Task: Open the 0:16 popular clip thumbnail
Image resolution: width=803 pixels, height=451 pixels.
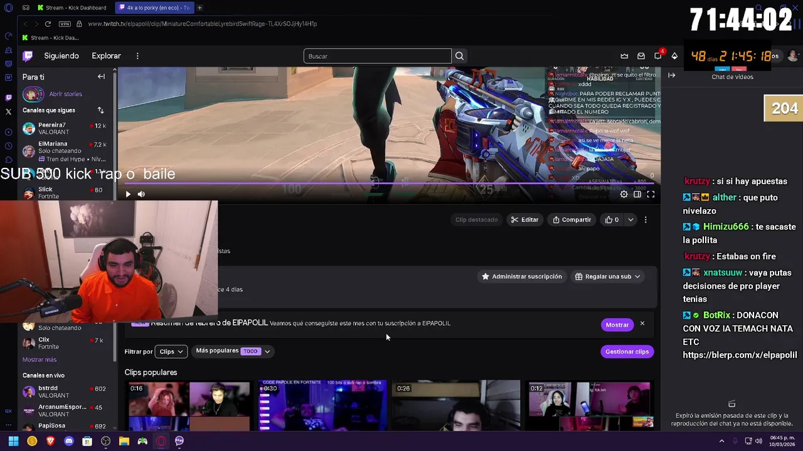Action: [x=189, y=405]
